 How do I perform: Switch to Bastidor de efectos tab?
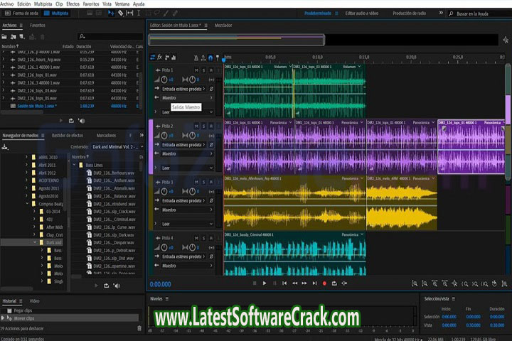click(68, 136)
